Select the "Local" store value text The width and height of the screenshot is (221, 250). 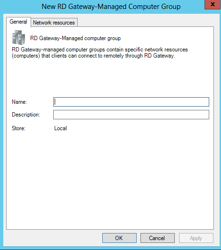[x=60, y=128]
